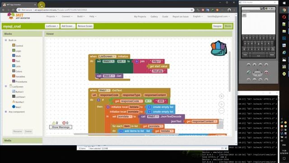Switch to the Designer view
Screen dimensions: 289x163
[x=217, y=26]
